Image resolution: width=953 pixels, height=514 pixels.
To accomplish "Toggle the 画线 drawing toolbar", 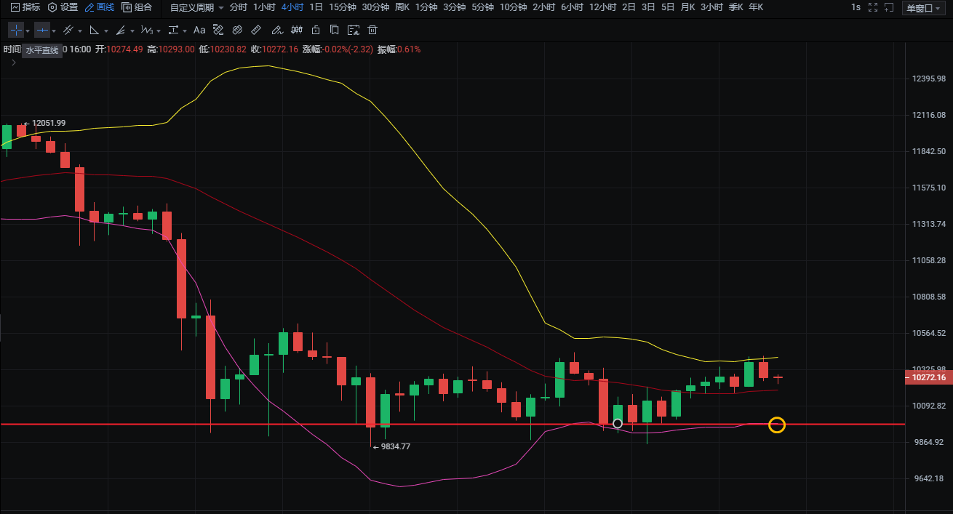I will pyautogui.click(x=100, y=7).
